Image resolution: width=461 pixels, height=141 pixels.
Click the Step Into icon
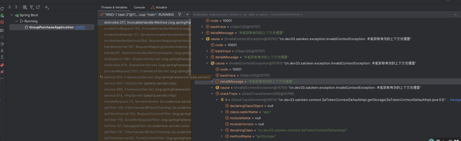[2, 50]
